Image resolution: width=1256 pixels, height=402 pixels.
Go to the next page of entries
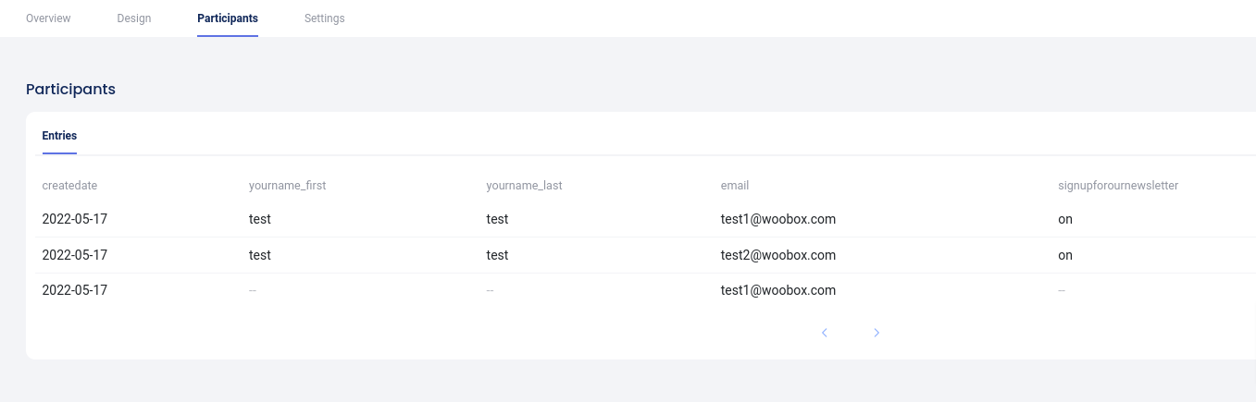coord(877,333)
